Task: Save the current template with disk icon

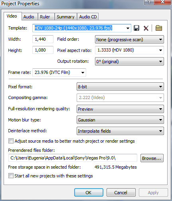Action: 136,28
